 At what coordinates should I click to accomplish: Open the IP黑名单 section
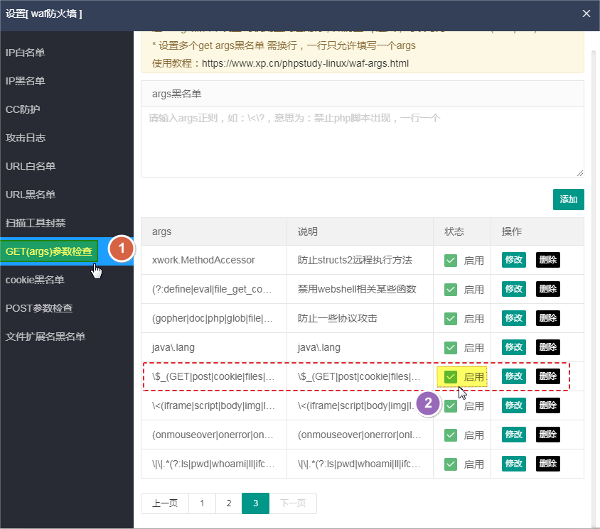point(26,81)
